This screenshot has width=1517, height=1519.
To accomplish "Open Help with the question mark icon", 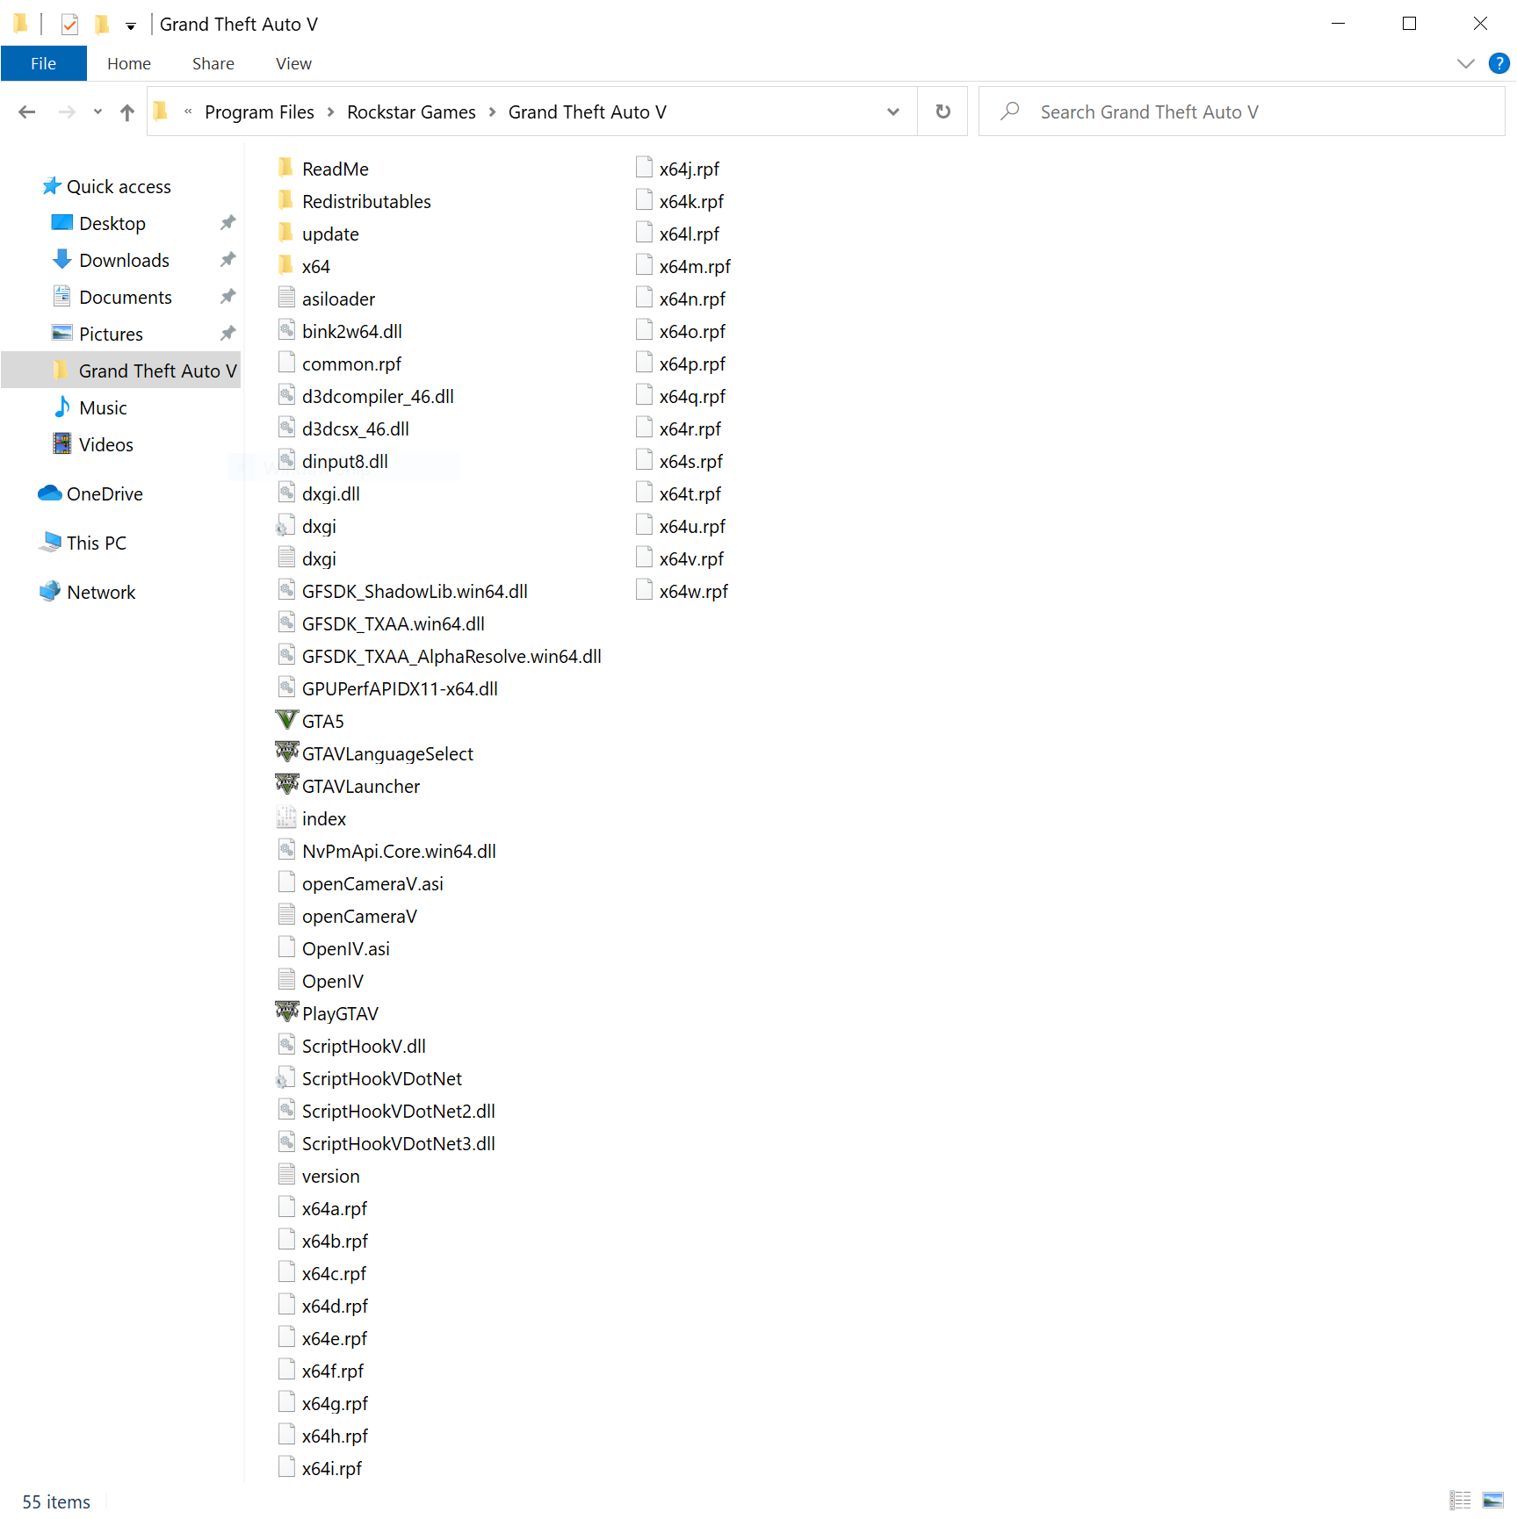I will pos(1499,63).
